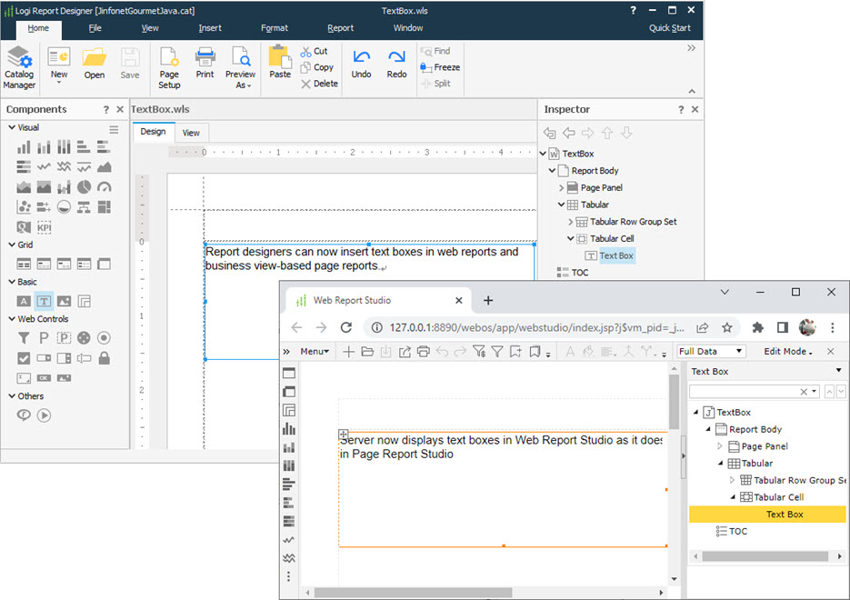The width and height of the screenshot is (850, 600).
Task: Click the Open folder icon in ribbon
Action: pos(95,57)
